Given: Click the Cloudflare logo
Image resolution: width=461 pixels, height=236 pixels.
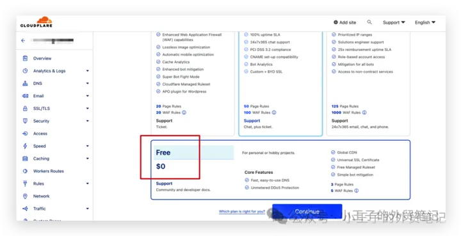Looking at the screenshot, I should [x=36, y=22].
